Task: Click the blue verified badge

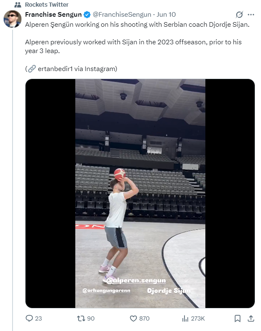Action: pyautogui.click(x=87, y=15)
